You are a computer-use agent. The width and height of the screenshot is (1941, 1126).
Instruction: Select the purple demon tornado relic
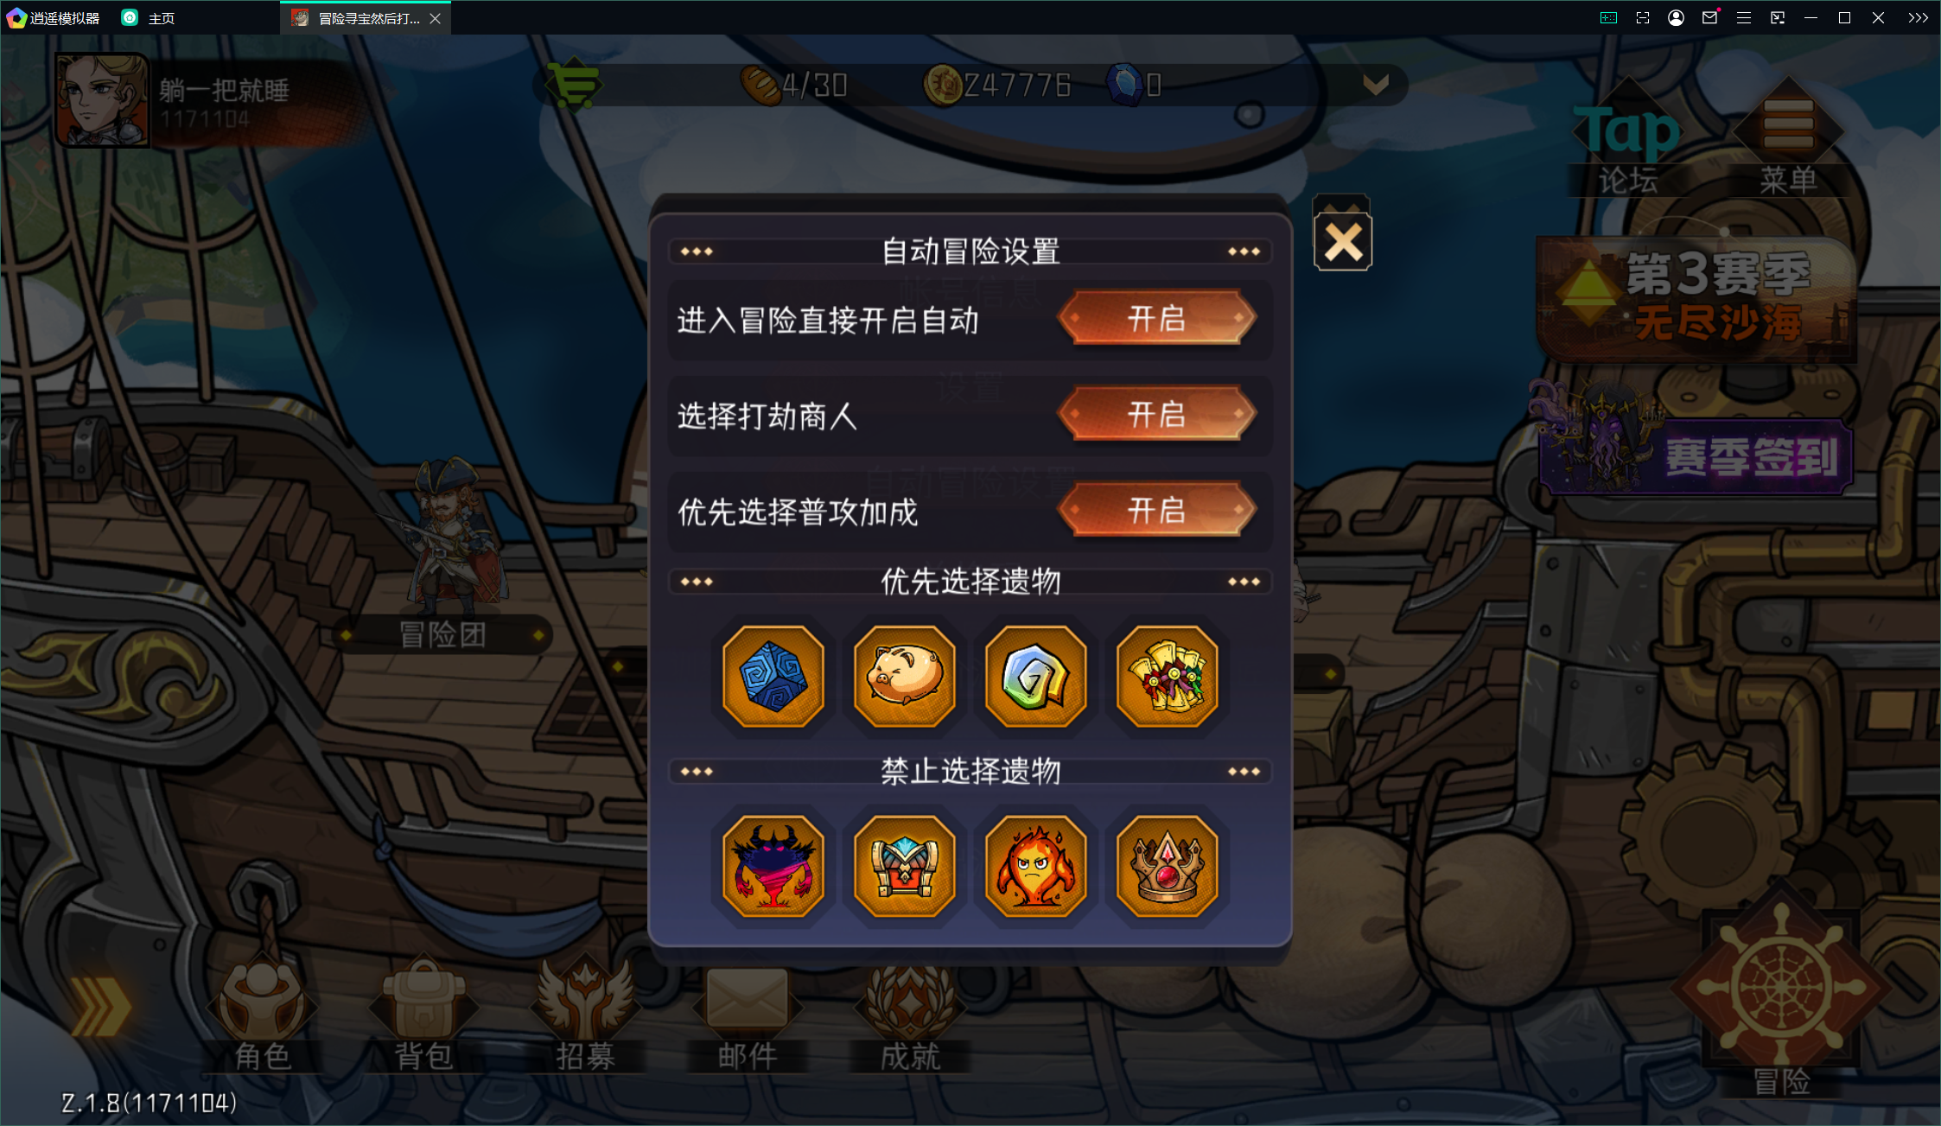coord(773,866)
